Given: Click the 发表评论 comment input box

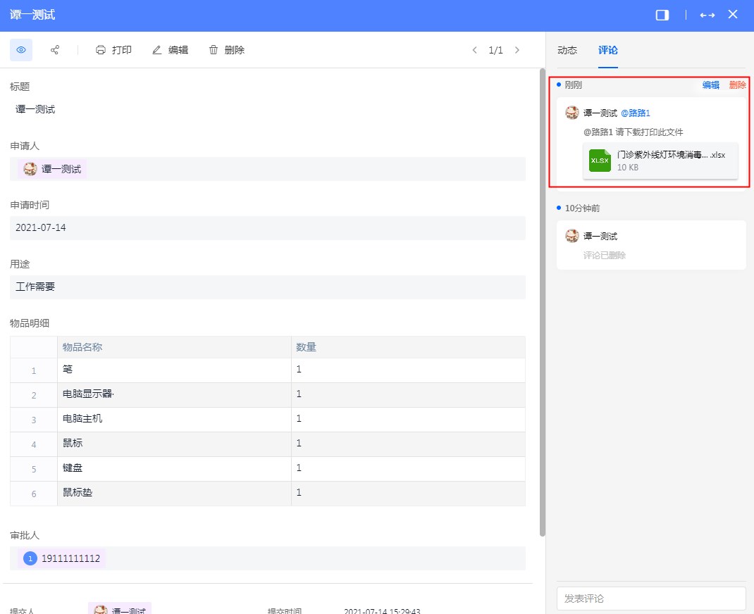Looking at the screenshot, I should (650, 599).
